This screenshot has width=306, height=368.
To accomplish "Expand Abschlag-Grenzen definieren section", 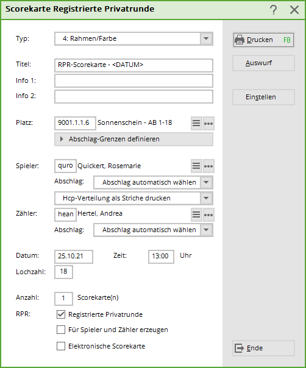I will 133,139.
